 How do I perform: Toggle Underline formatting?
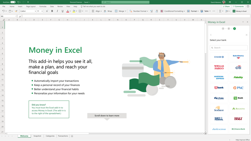click(x=62, y=11)
